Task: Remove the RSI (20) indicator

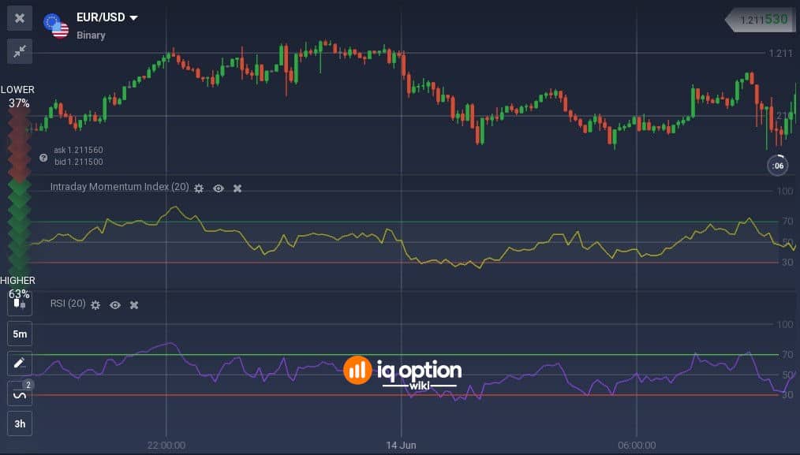Action: [x=133, y=305]
